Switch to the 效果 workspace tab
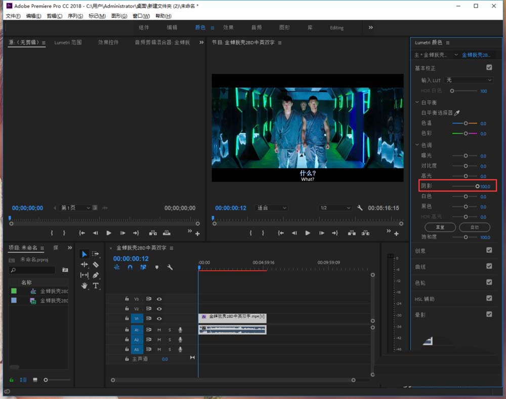The height and width of the screenshot is (399, 506). 228,27
